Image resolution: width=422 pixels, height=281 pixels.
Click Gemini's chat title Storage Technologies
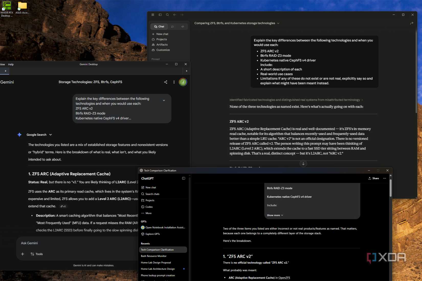coord(90,82)
